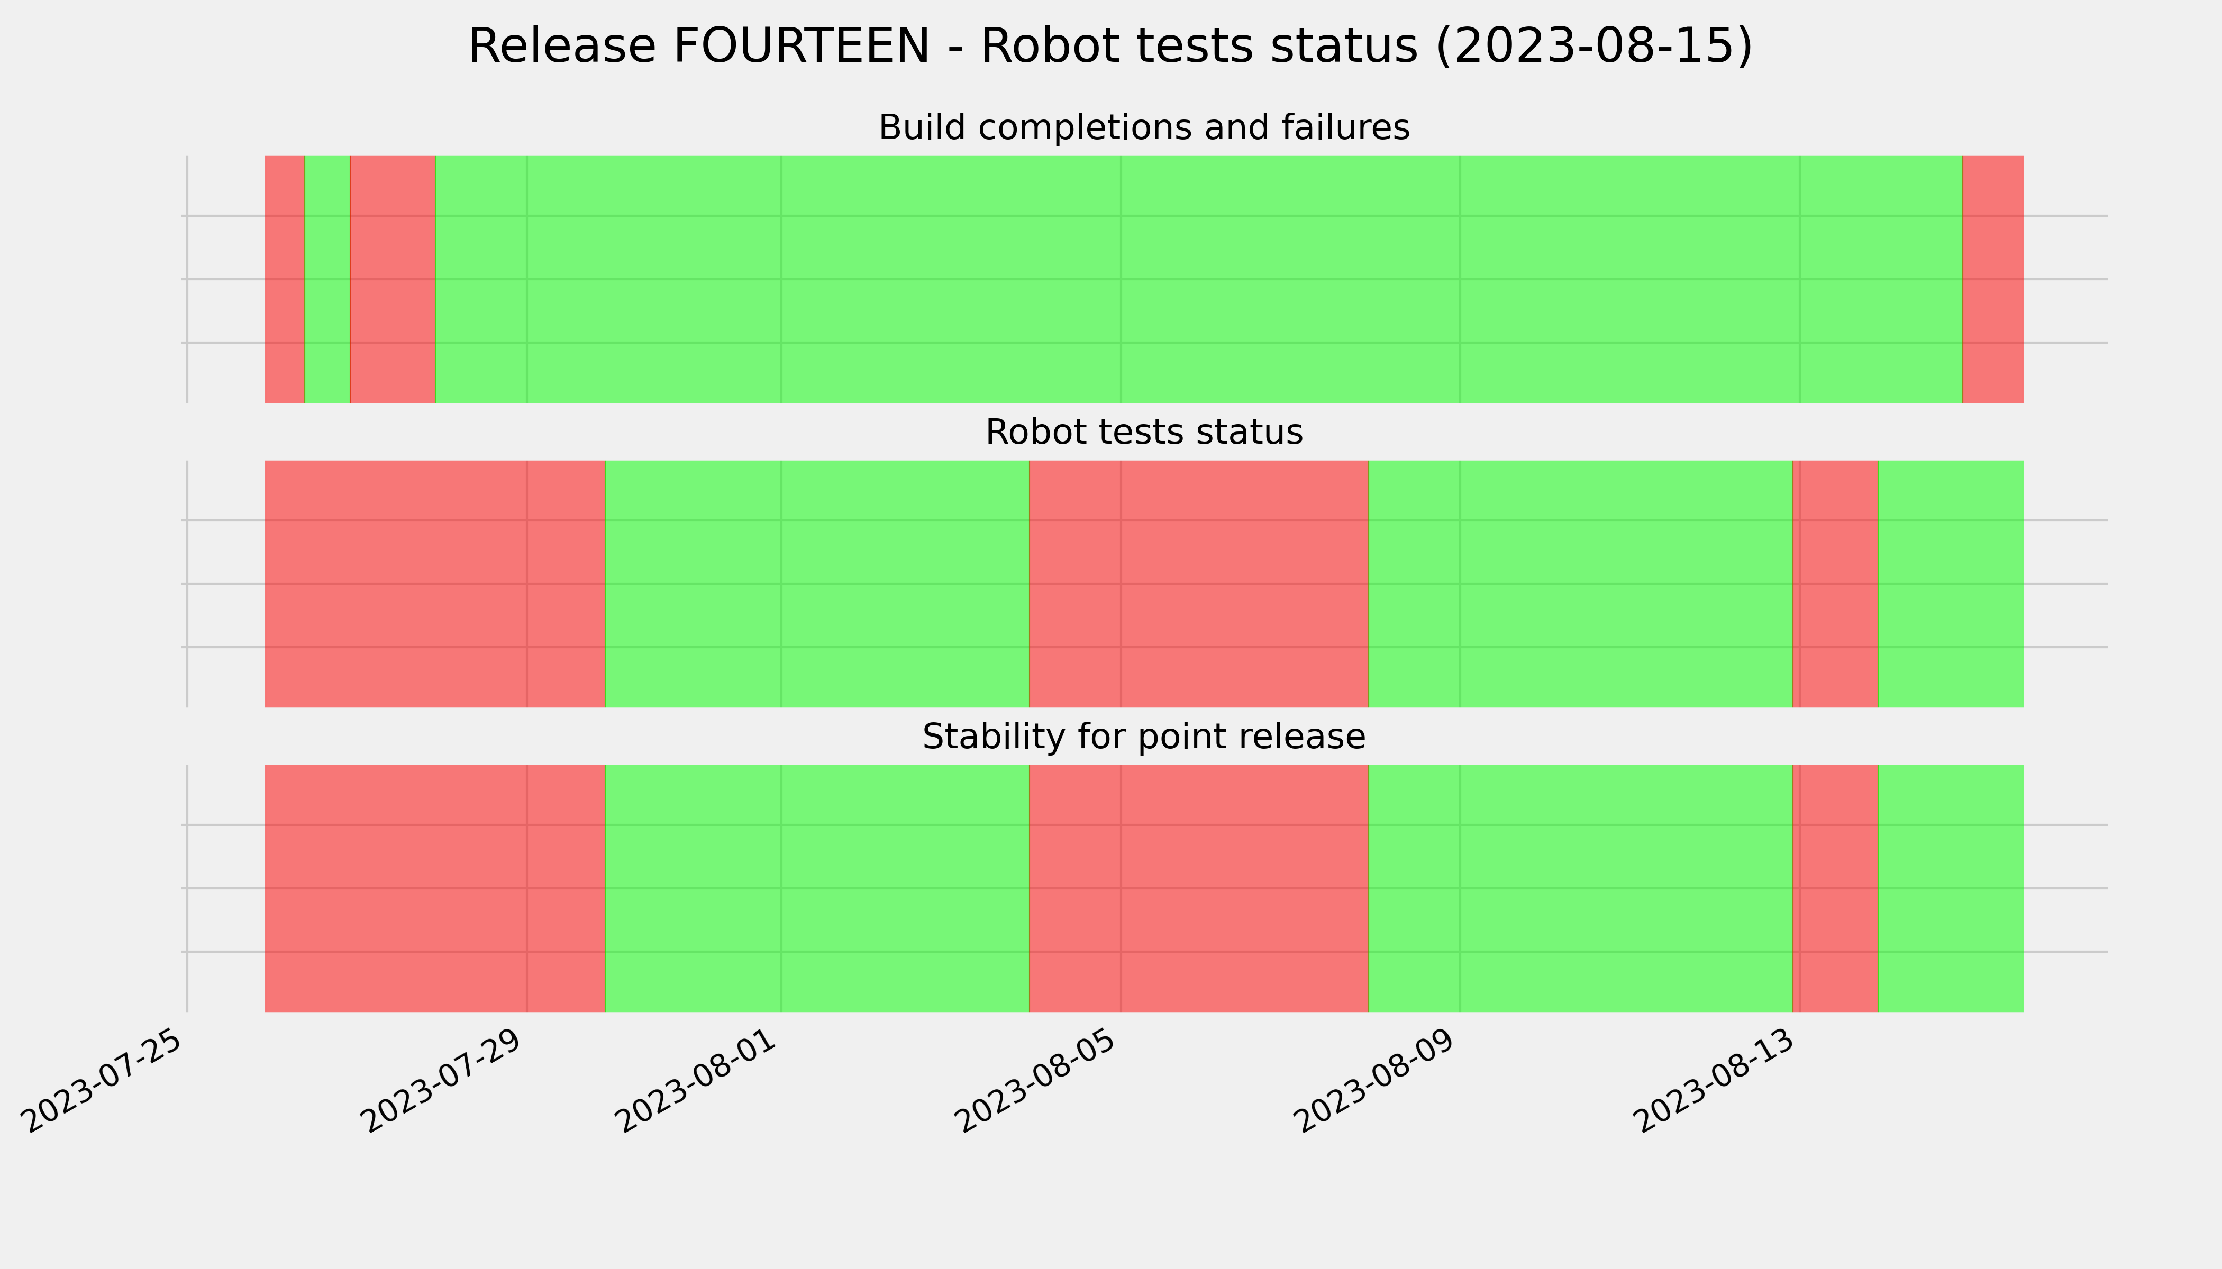Click the first red block in Robot tests status
This screenshot has height=1269, width=2222.
point(434,584)
